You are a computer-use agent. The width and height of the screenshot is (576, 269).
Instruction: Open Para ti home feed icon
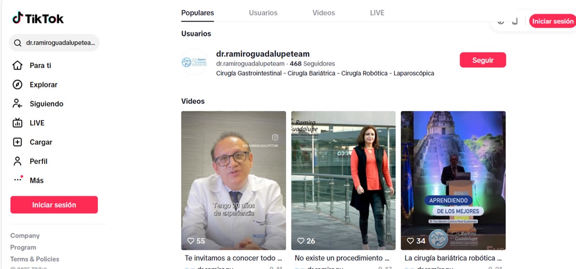click(17, 65)
